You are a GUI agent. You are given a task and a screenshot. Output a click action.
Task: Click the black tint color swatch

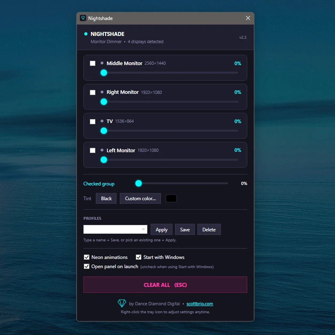(x=171, y=198)
